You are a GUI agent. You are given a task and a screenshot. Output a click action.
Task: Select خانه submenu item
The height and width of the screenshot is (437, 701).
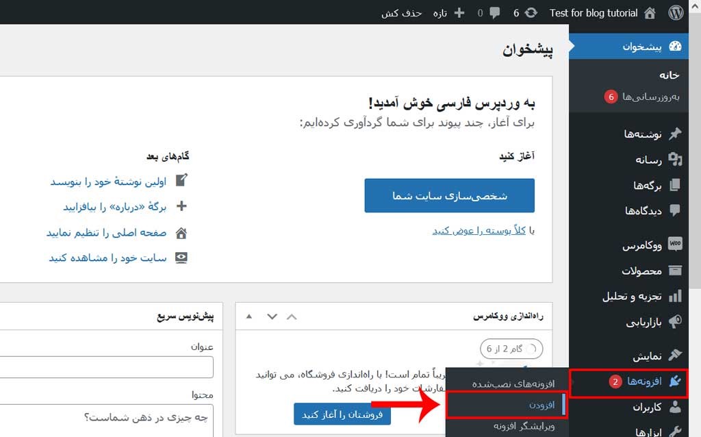point(670,75)
